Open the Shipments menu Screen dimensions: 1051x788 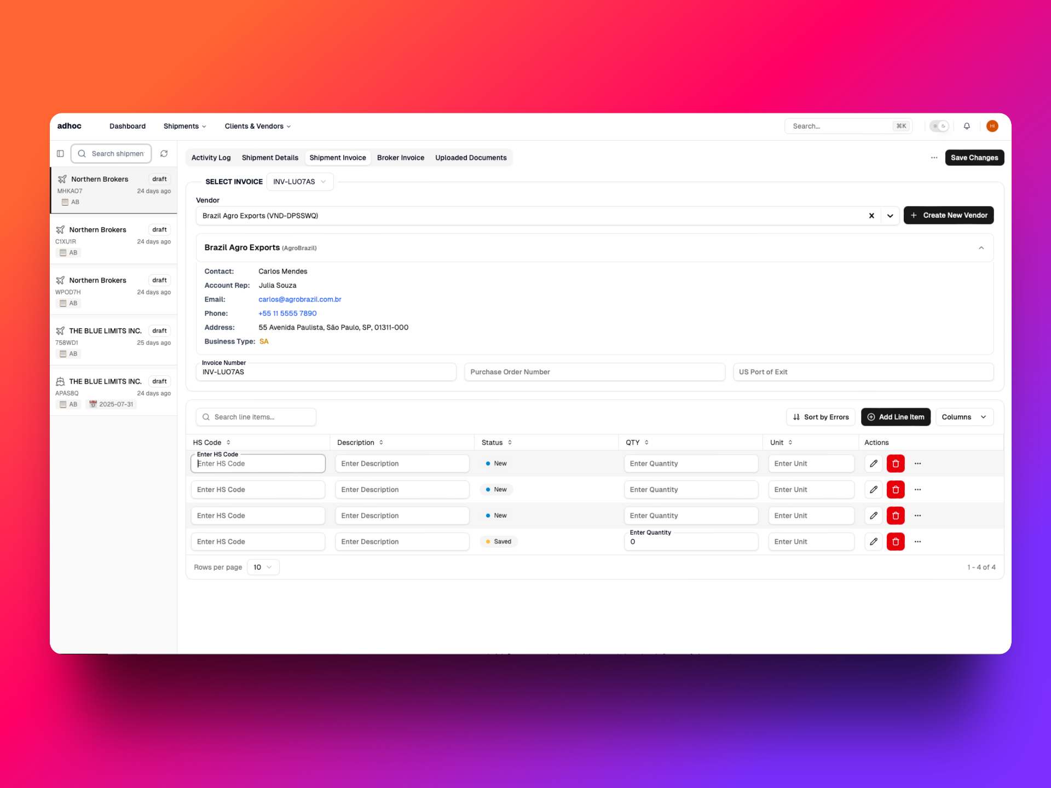tap(184, 126)
